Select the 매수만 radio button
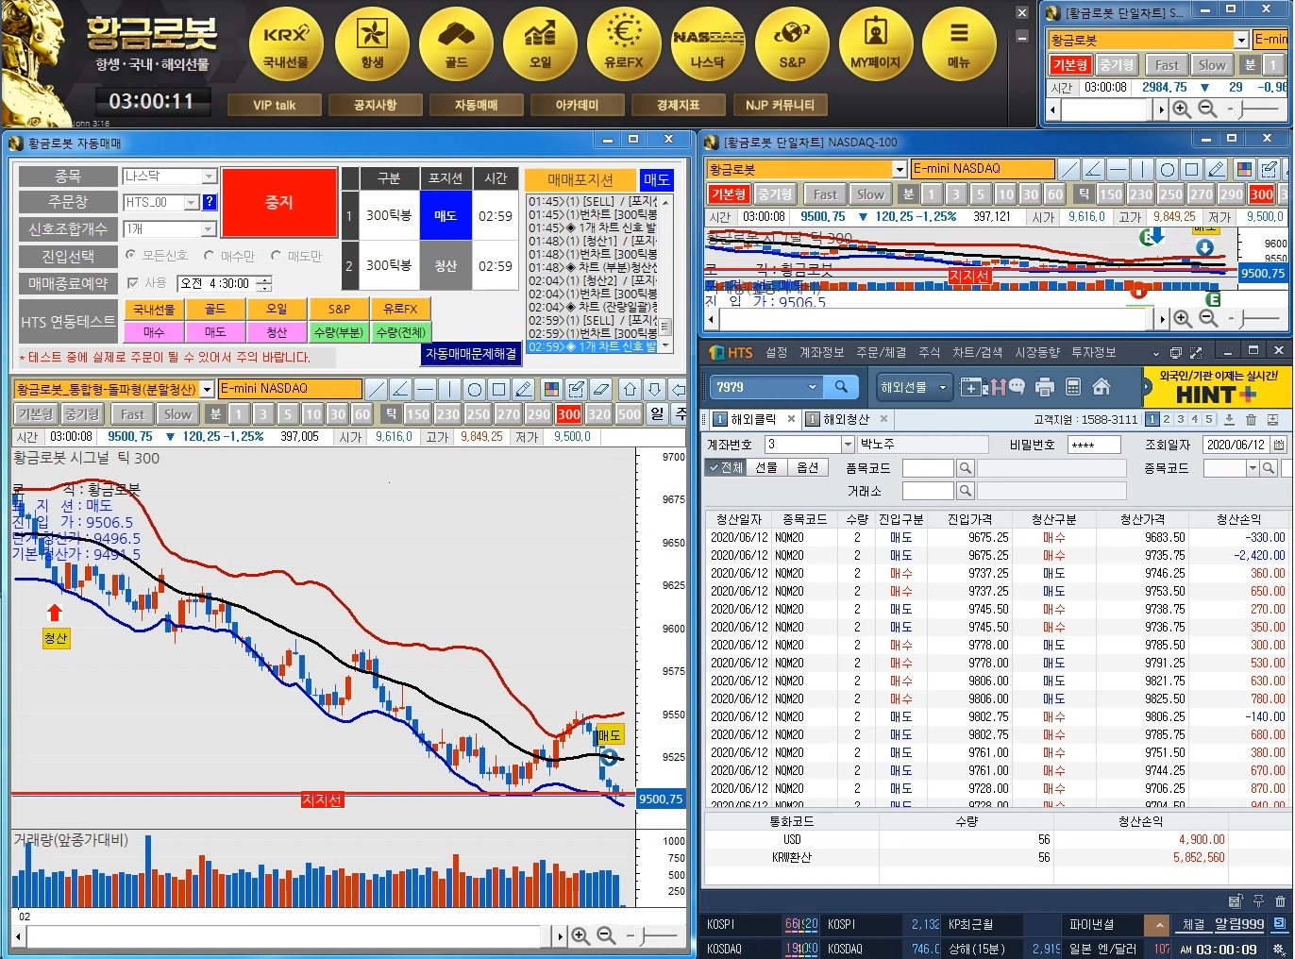1295x959 pixels. [210, 256]
